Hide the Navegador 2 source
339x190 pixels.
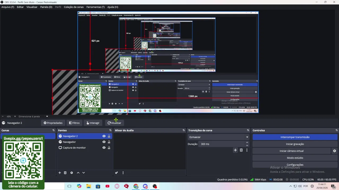tap(104, 136)
